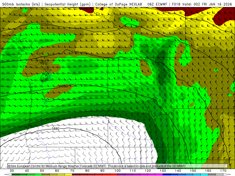Viewport: 235px width, 176px height.
Task: Click the 170 value on the color scale
Action: [223, 171]
